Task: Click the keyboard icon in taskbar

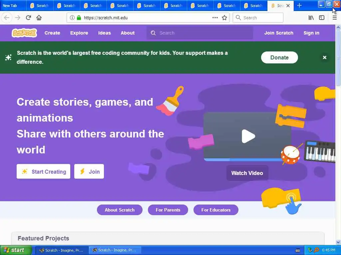Action: click(298, 250)
